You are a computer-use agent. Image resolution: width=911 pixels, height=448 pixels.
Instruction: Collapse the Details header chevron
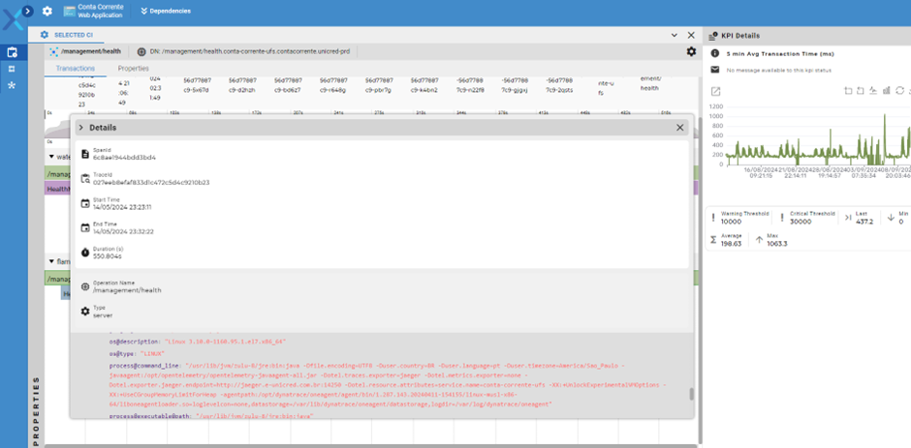click(80, 127)
